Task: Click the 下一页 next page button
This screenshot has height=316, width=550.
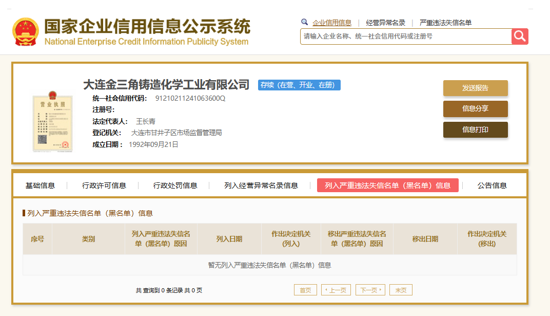Action: point(370,290)
